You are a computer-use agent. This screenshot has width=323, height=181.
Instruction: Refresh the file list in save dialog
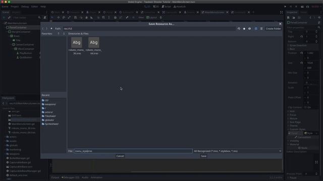pos(239,29)
